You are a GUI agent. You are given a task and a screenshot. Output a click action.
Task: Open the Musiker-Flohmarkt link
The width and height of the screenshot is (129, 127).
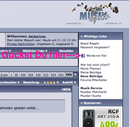(x=94, y=92)
